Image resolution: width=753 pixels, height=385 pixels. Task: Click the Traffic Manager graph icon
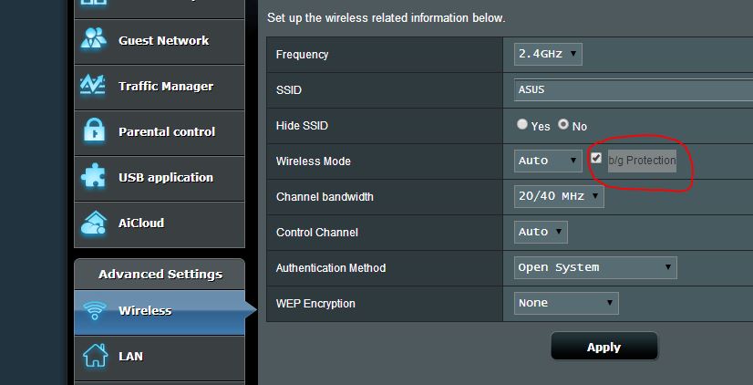point(93,85)
